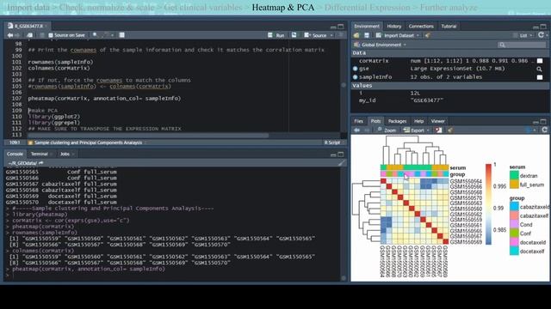Screen dimensions: 551x309
Task: Open the Source options dropdown arrow
Action: pyautogui.click(x=331, y=35)
